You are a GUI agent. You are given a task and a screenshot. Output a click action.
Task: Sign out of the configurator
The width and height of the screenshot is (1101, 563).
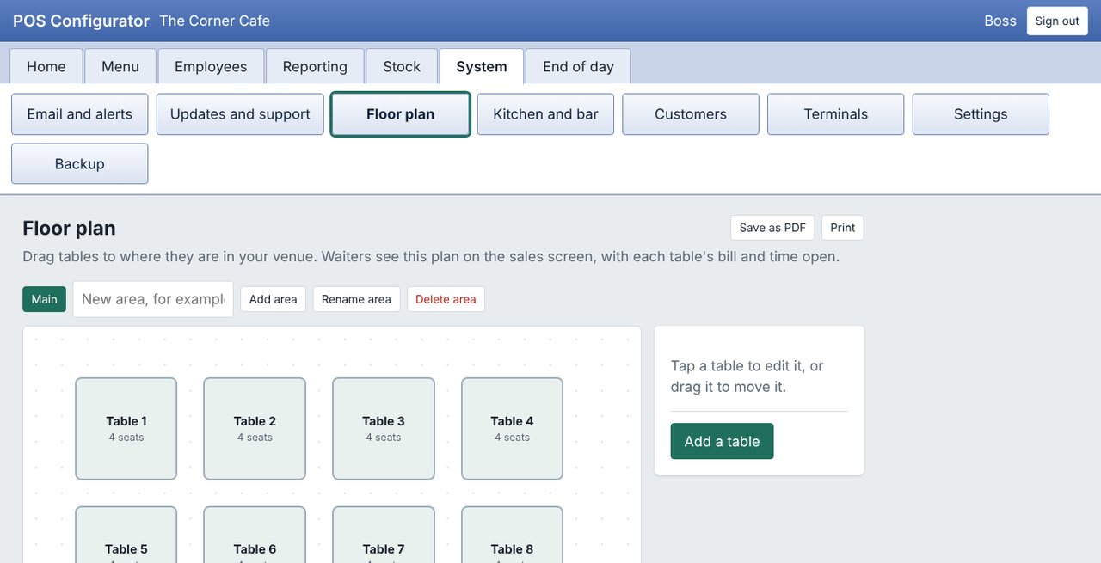1057,21
